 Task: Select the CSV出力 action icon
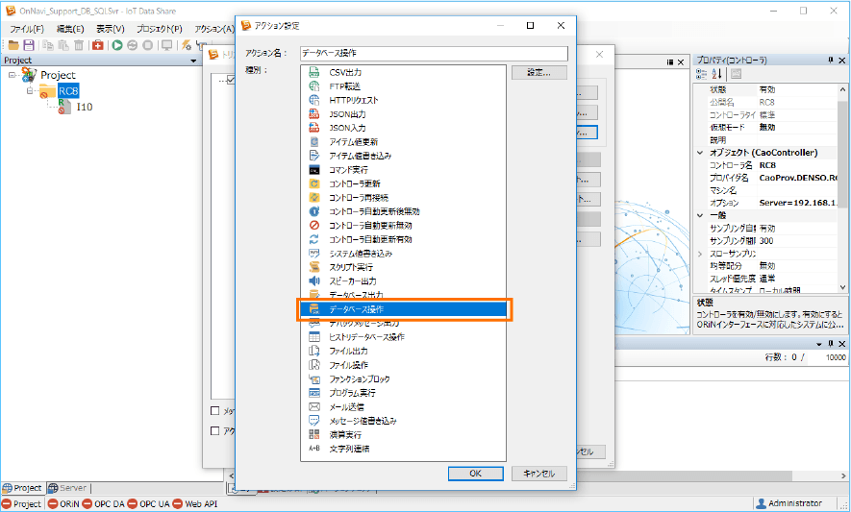click(313, 72)
